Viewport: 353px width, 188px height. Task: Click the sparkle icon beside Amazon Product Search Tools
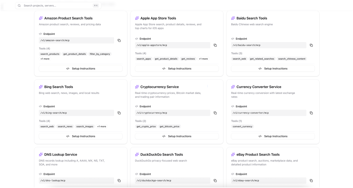pyautogui.click(x=41, y=18)
